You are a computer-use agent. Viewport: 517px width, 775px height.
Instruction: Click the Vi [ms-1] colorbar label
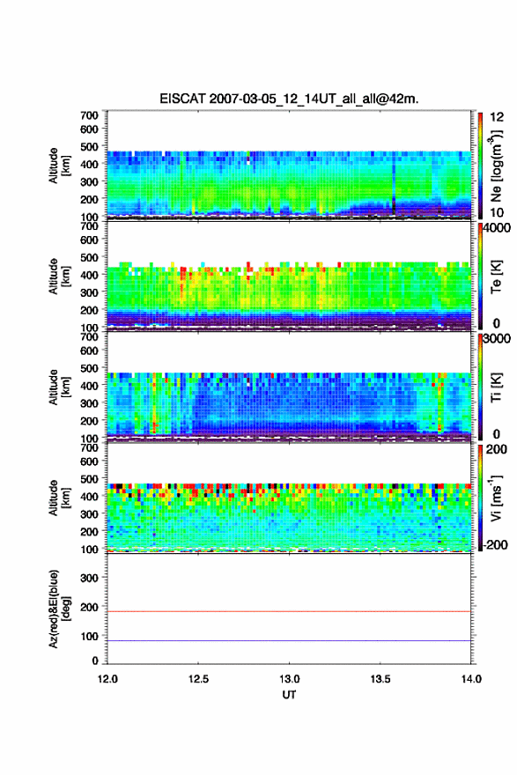[x=497, y=498]
